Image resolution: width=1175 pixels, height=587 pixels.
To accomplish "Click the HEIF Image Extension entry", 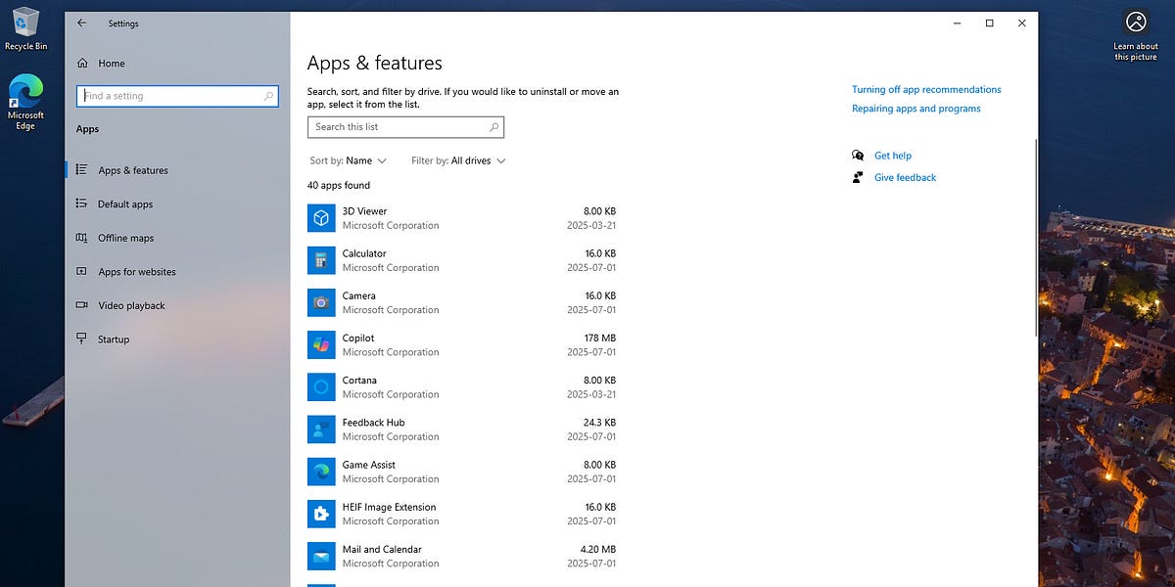I will (x=387, y=514).
